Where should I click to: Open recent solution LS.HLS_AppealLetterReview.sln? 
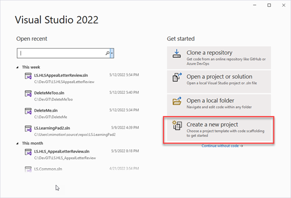62,152
